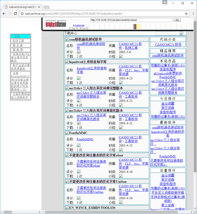
Task: Open 系统工具 category link in first entry
Action: [x=131, y=48]
